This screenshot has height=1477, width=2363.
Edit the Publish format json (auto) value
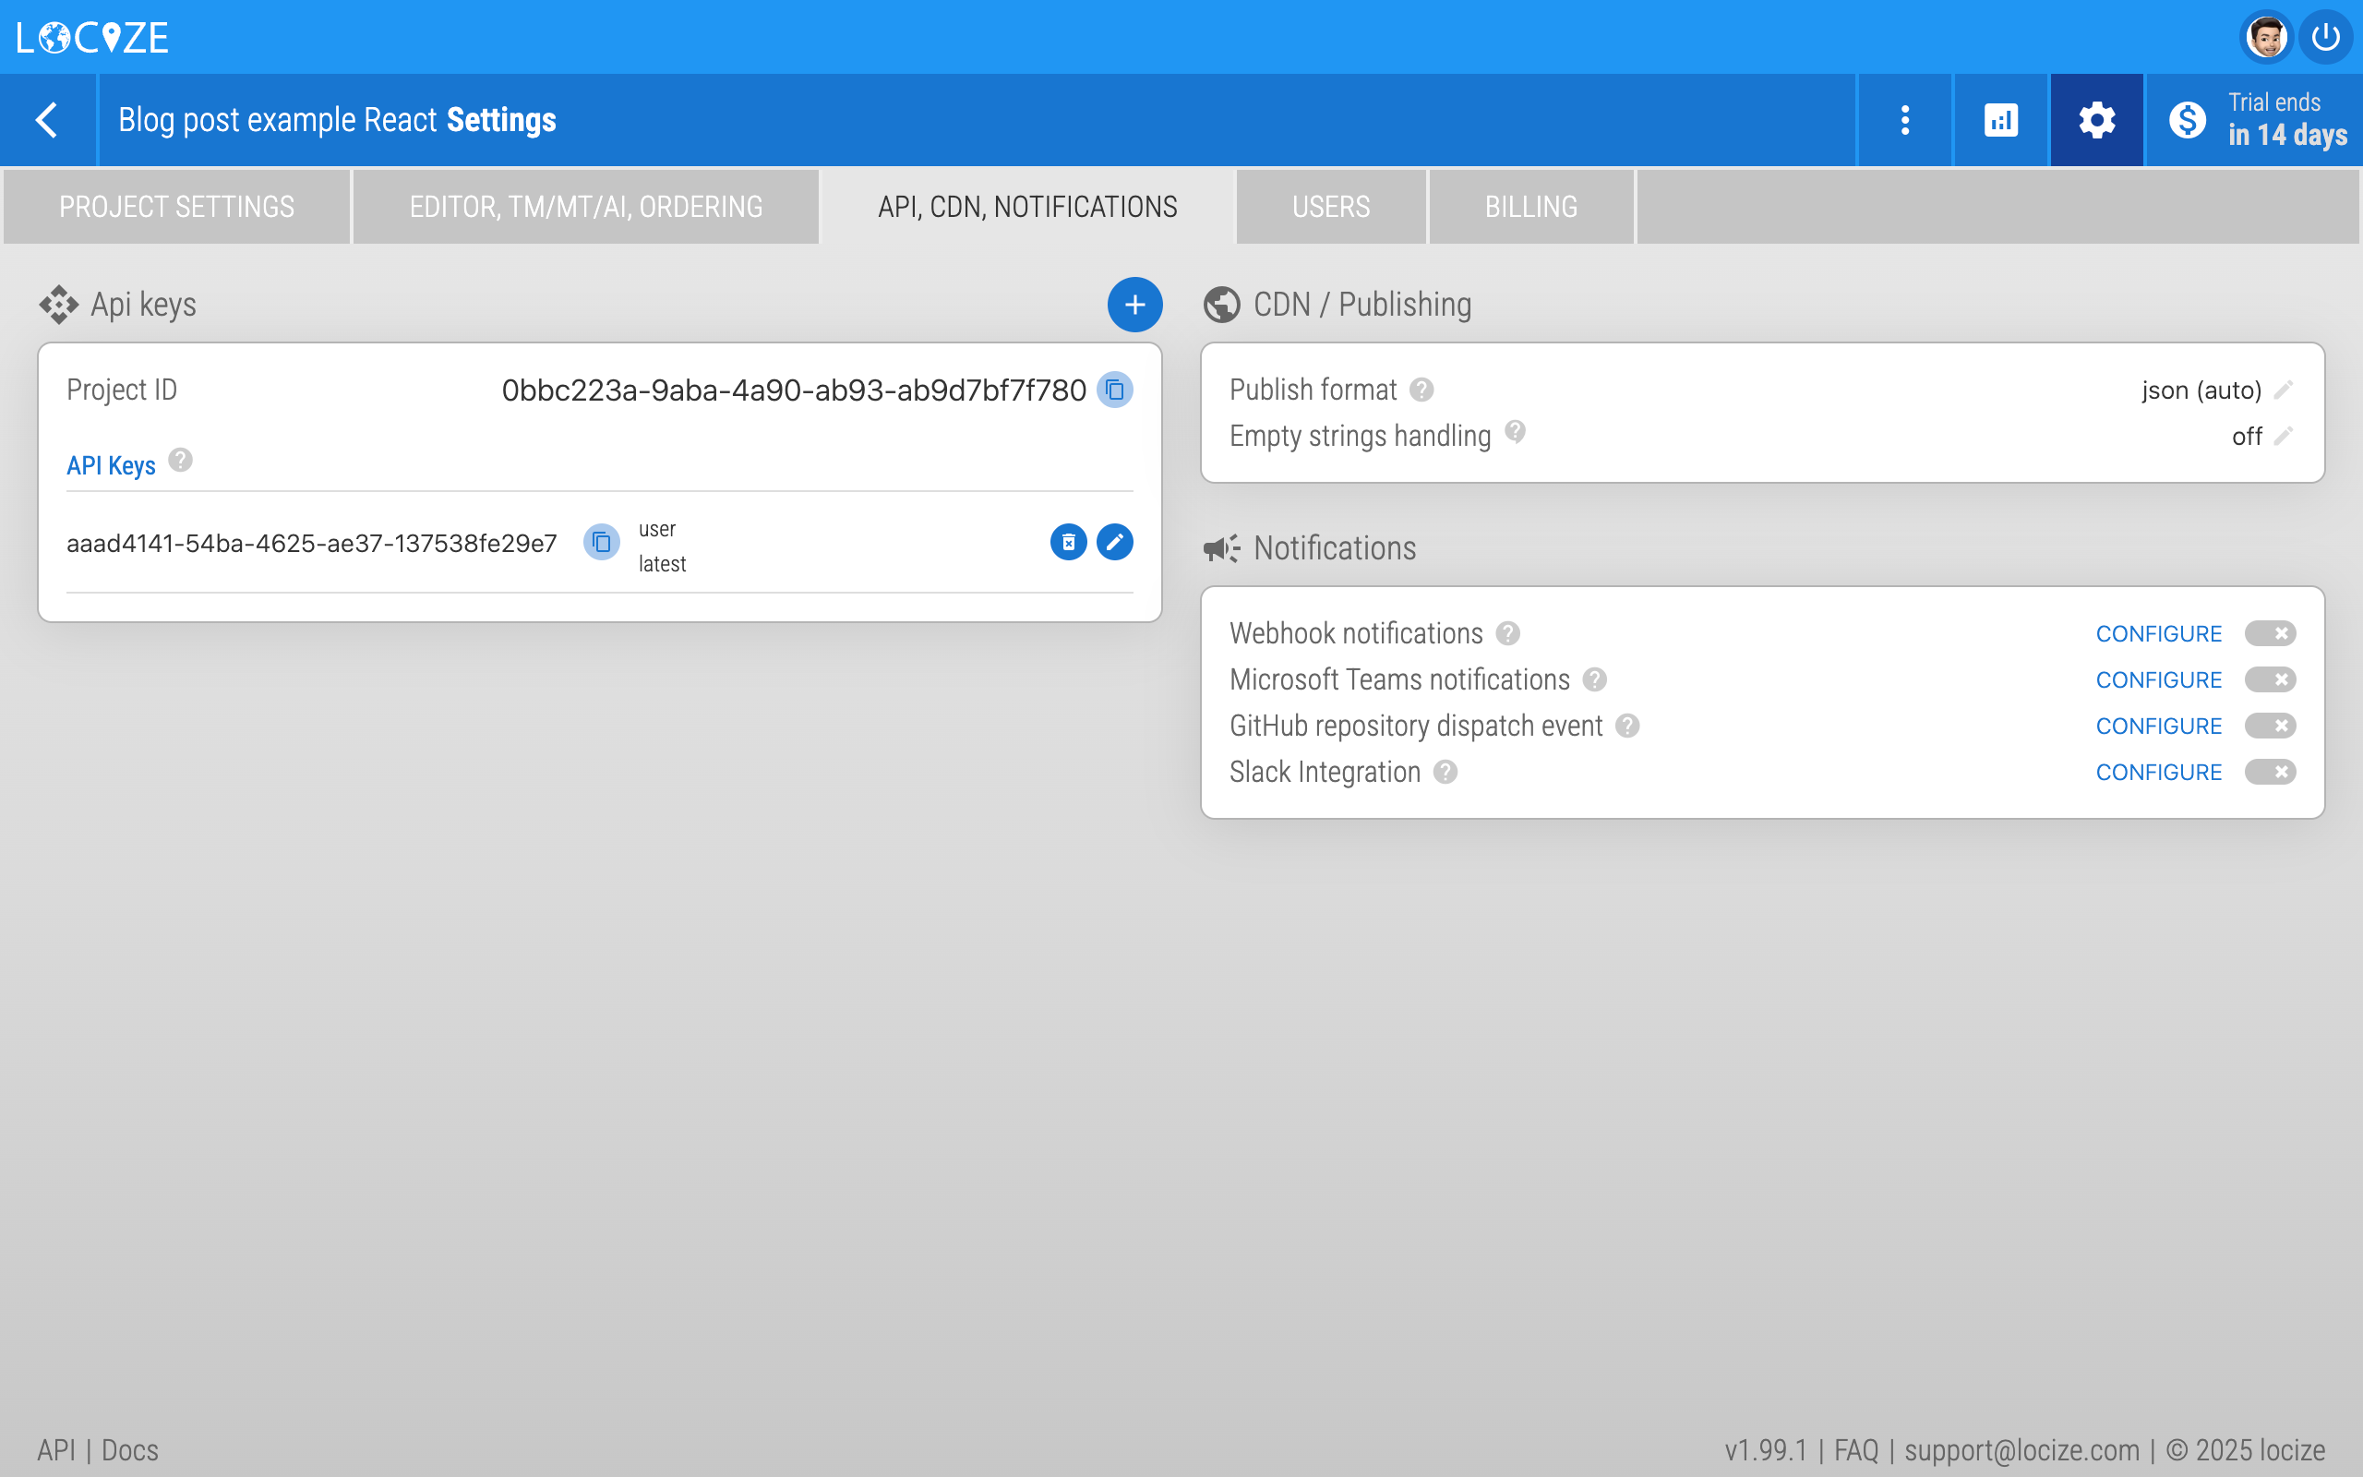2283,390
